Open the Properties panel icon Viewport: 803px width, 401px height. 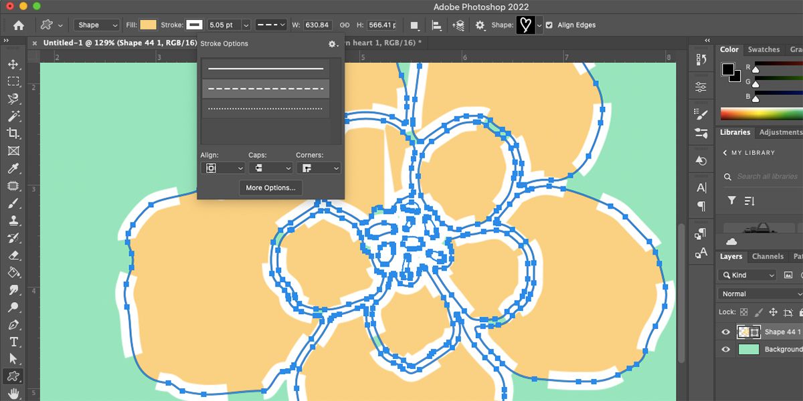701,87
